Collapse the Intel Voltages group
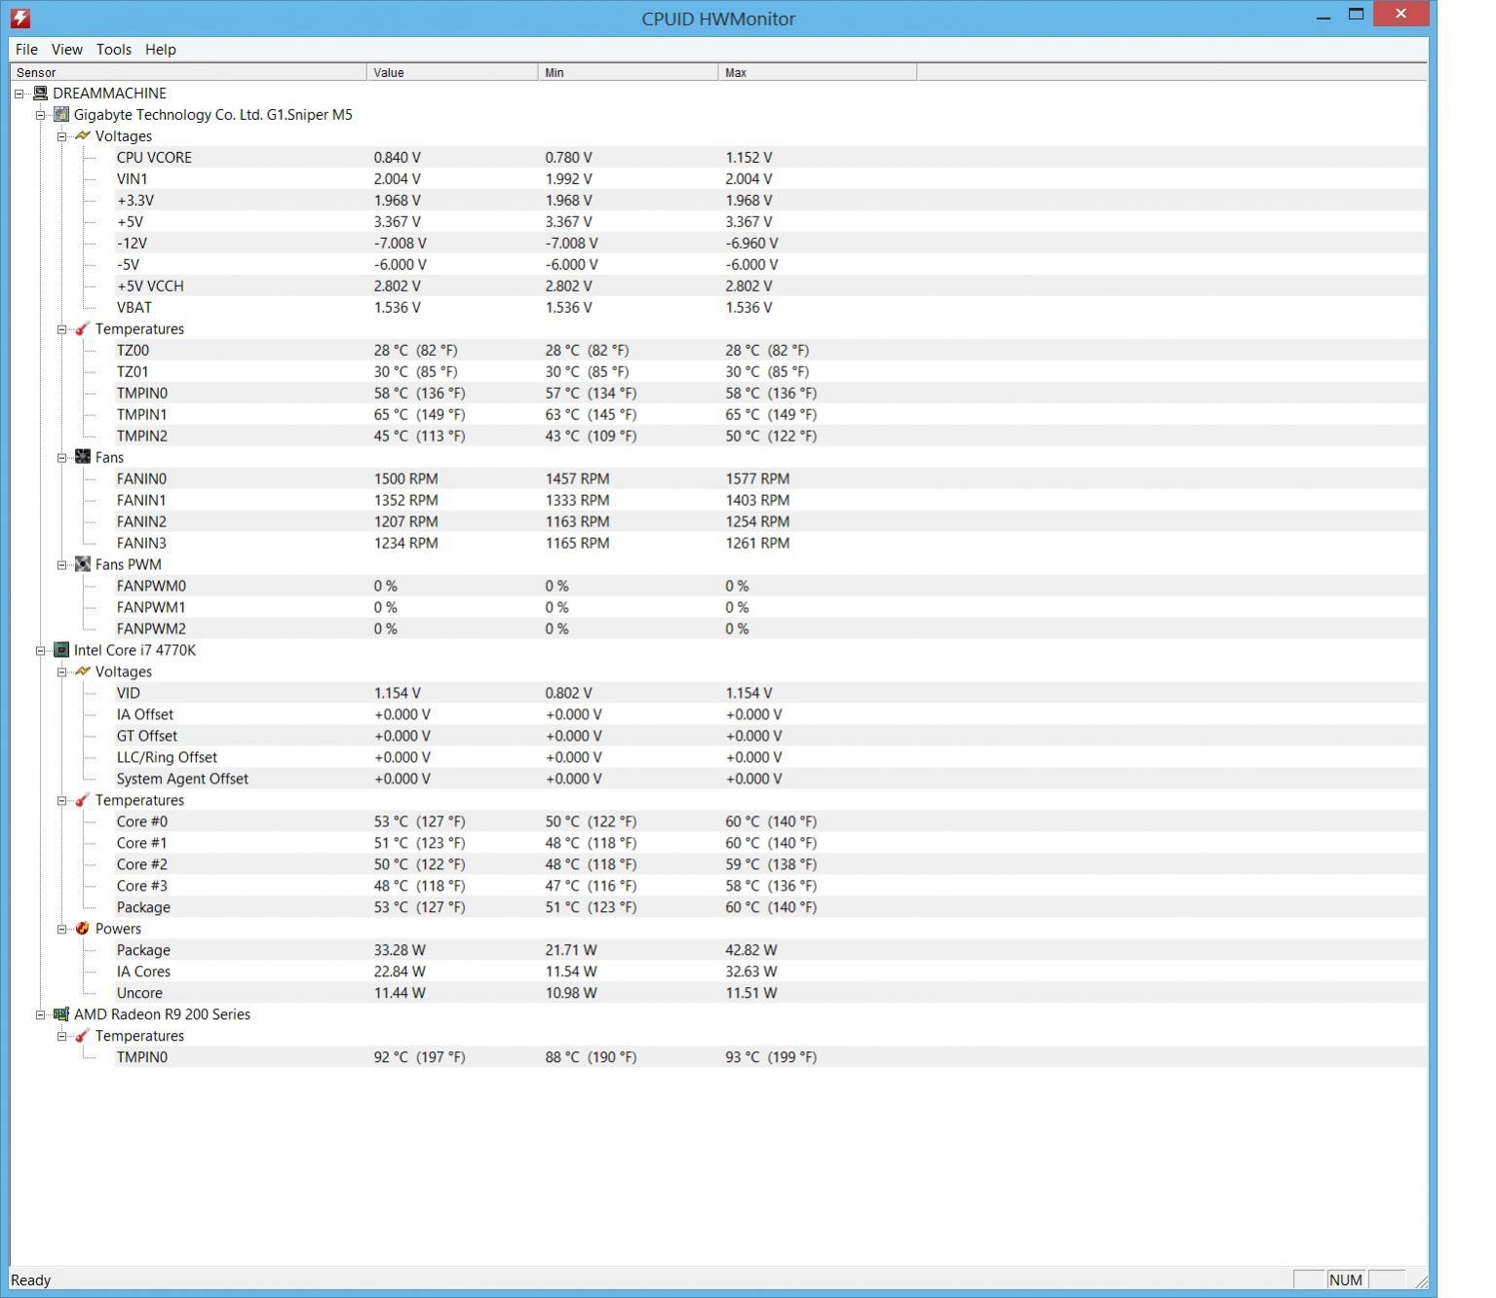This screenshot has height=1298, width=1496. [x=61, y=671]
